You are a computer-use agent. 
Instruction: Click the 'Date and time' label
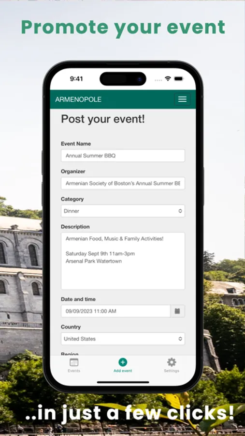coord(78,299)
